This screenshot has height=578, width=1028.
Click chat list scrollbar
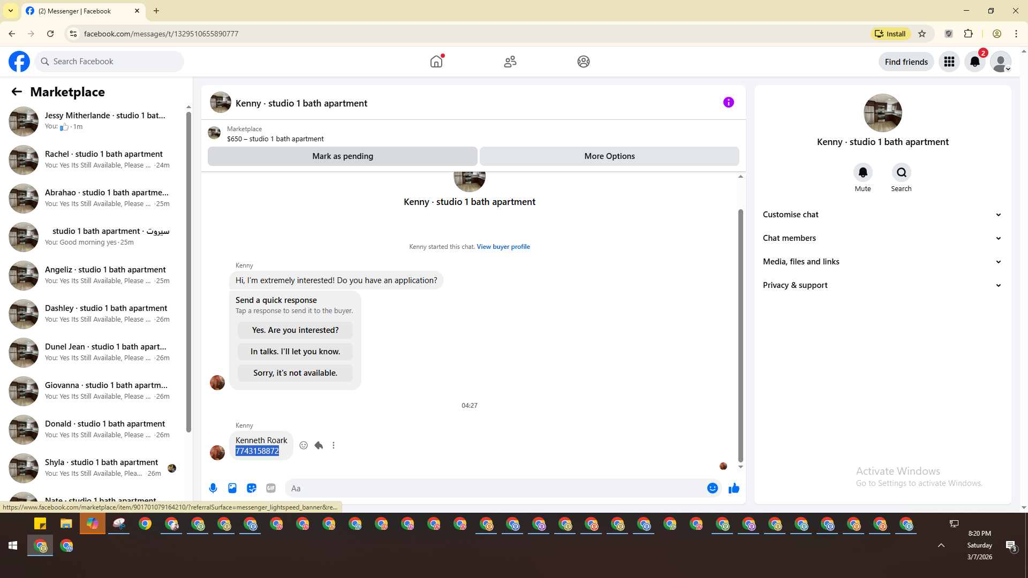coord(188,273)
